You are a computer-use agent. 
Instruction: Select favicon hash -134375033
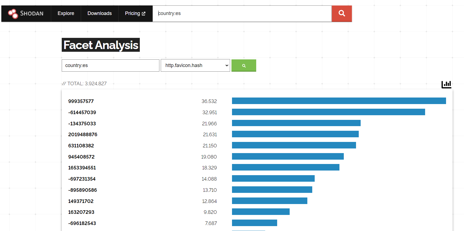click(x=82, y=124)
